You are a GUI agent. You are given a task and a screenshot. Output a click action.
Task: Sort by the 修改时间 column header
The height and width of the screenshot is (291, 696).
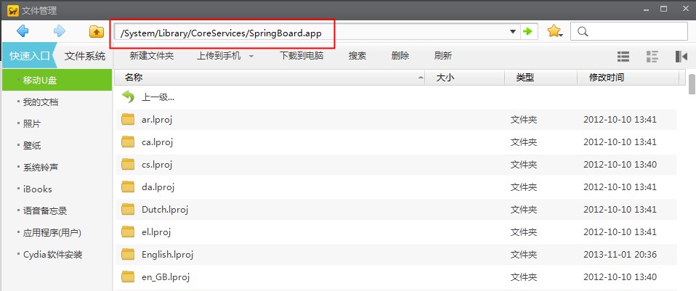pyautogui.click(x=628, y=78)
